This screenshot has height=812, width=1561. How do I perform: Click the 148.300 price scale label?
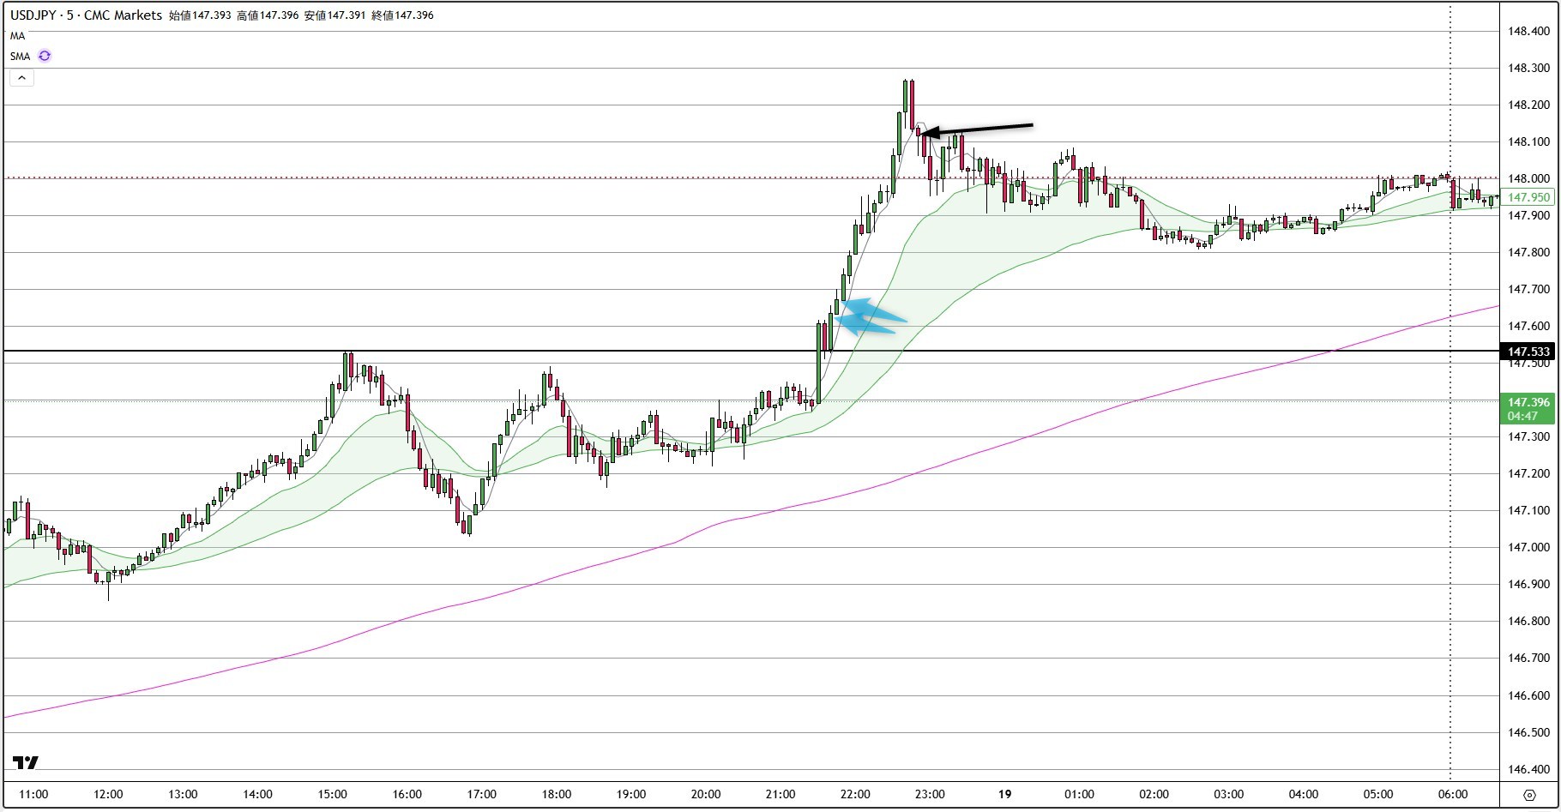pyautogui.click(x=1528, y=68)
